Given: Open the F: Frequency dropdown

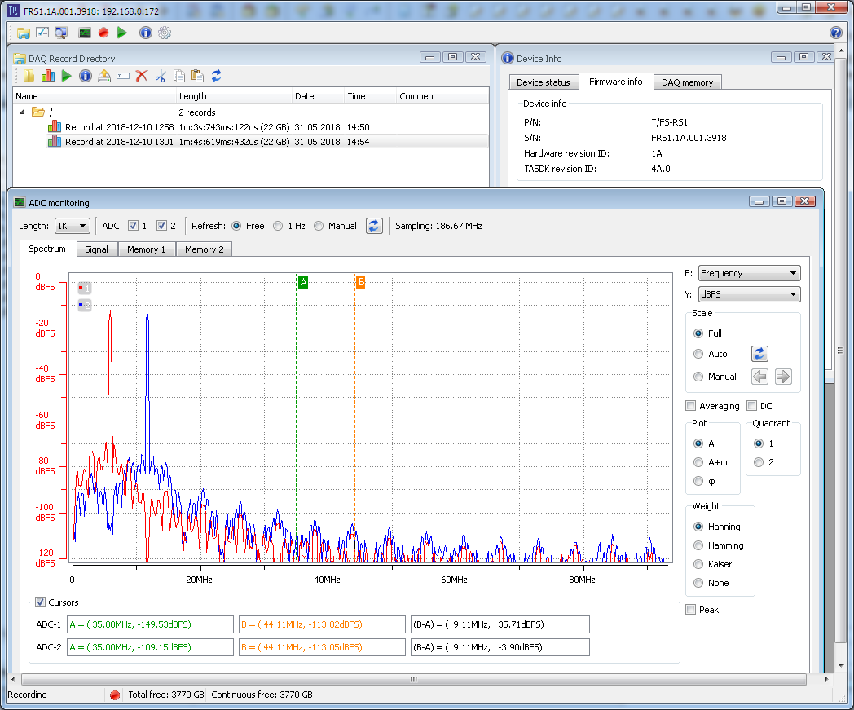Looking at the screenshot, I should (x=749, y=274).
